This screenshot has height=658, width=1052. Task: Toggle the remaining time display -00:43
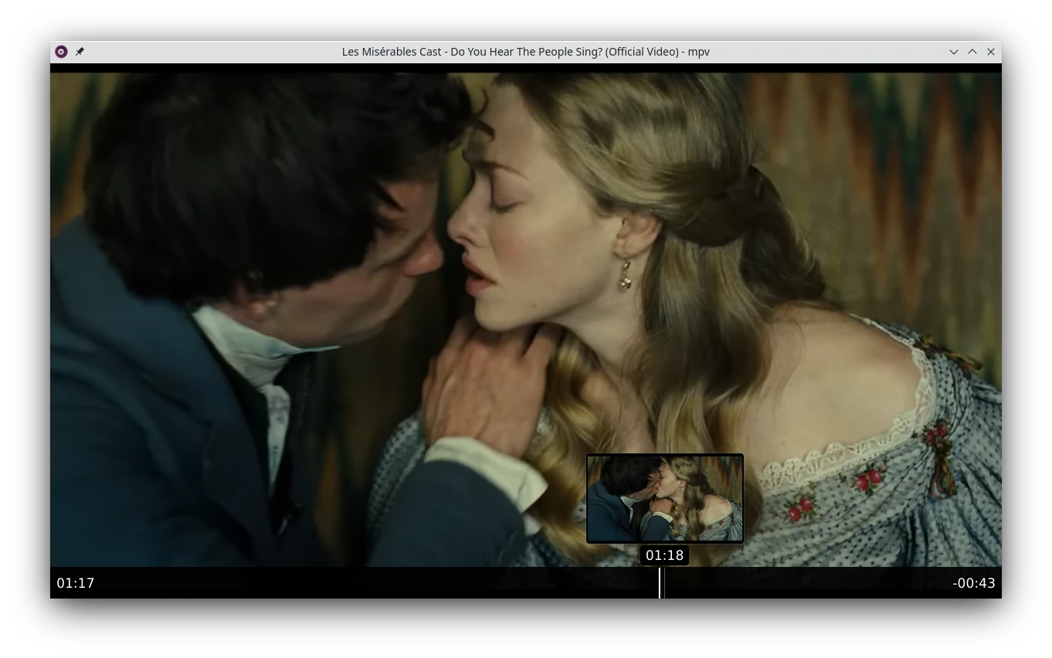pyautogui.click(x=973, y=583)
